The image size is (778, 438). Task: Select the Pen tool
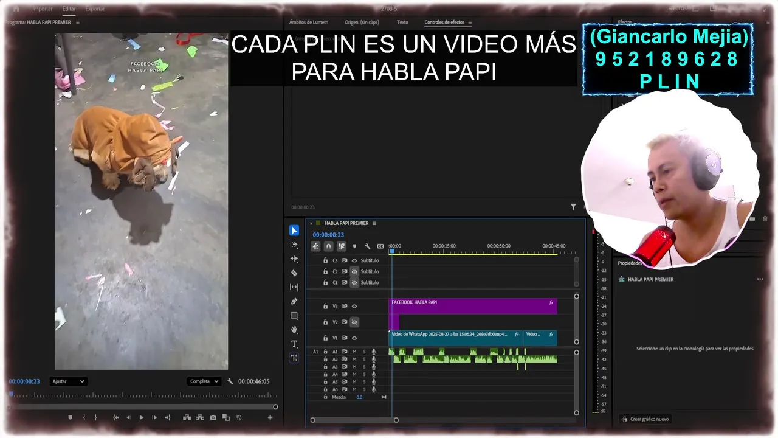[294, 301]
